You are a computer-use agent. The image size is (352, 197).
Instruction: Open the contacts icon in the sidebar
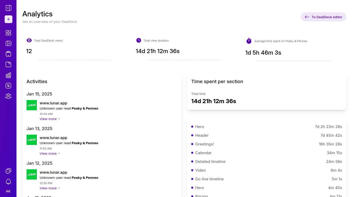click(x=8, y=96)
